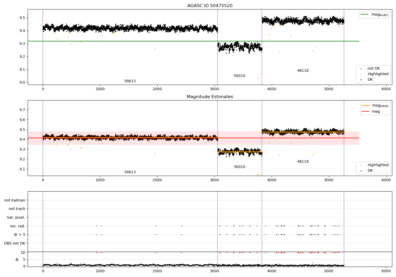The image size is (396, 277).
Task: Select the mag AGASC legend entry
Action: coord(375,15)
